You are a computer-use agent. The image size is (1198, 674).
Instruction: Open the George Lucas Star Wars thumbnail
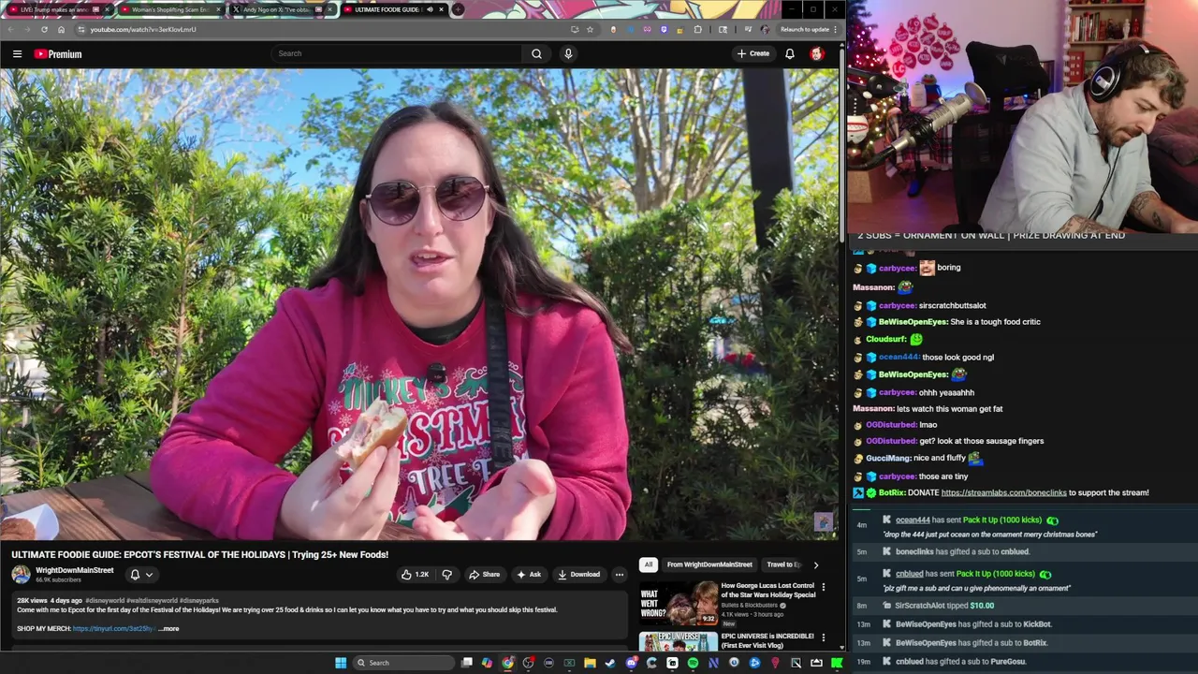[678, 603]
